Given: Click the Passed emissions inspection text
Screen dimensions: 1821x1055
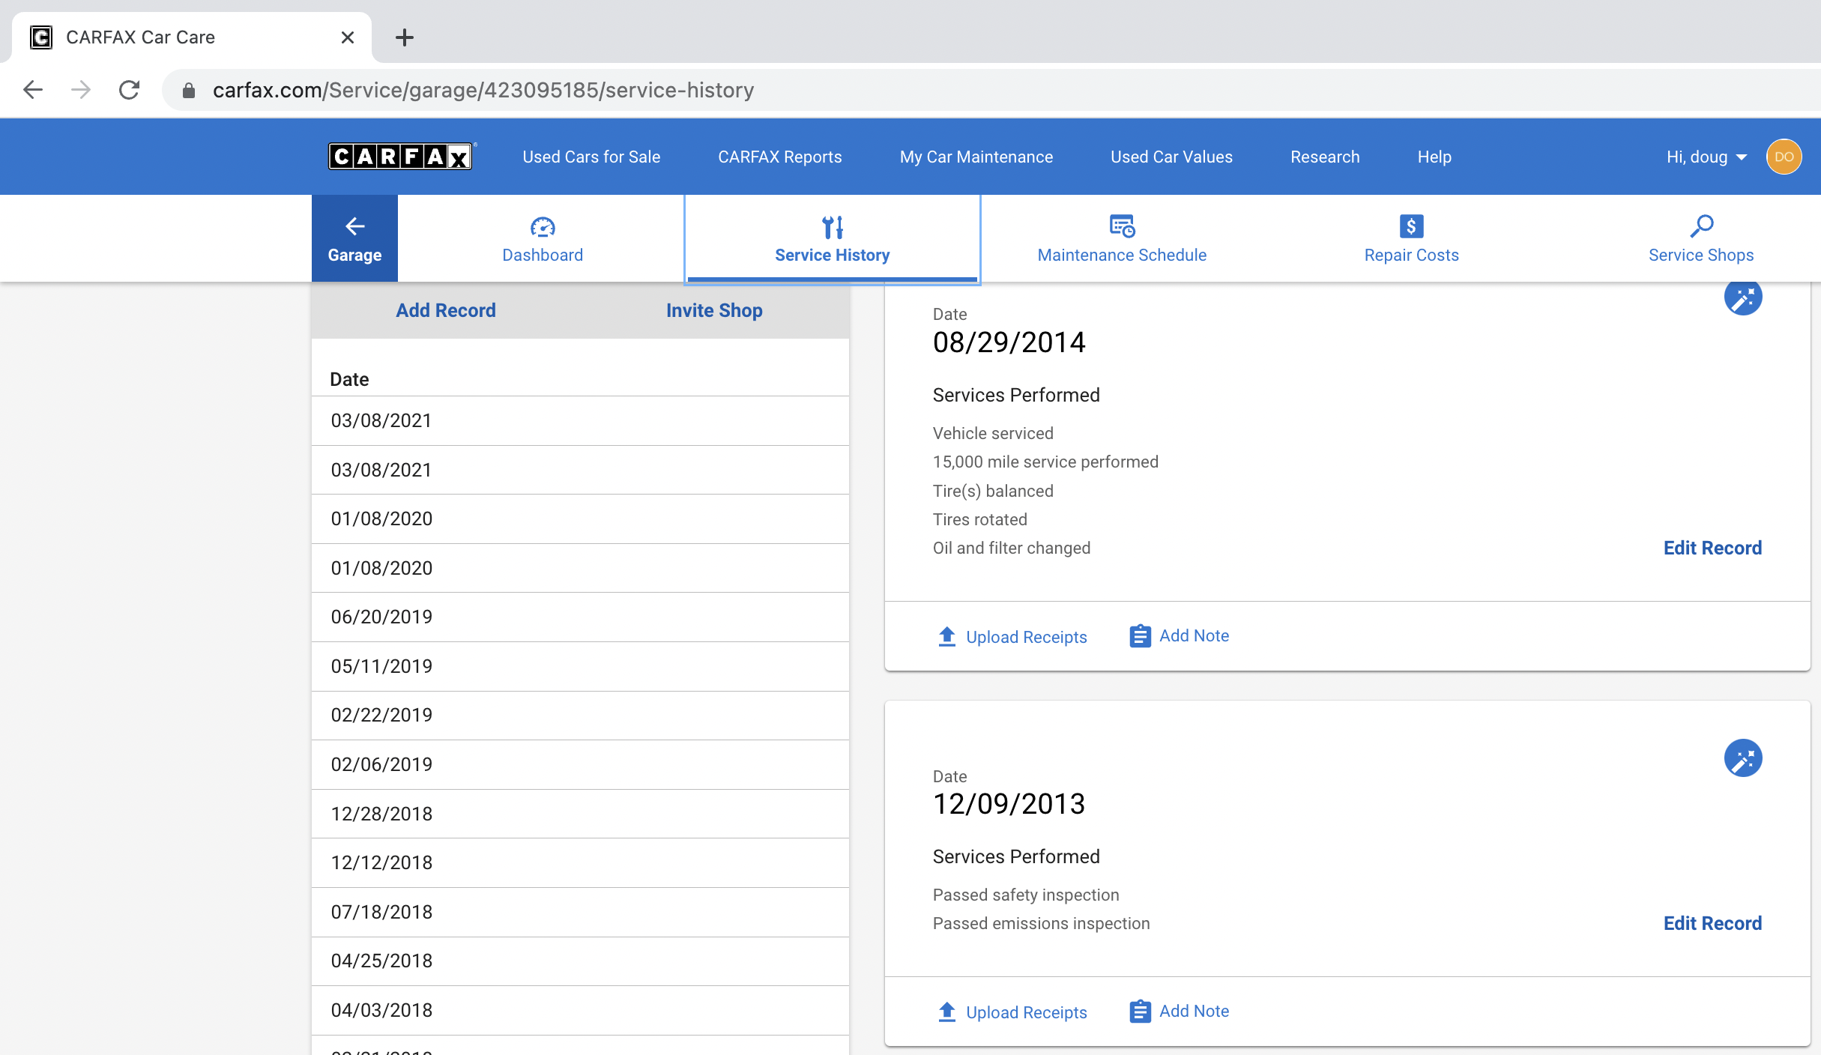Looking at the screenshot, I should point(1041,923).
